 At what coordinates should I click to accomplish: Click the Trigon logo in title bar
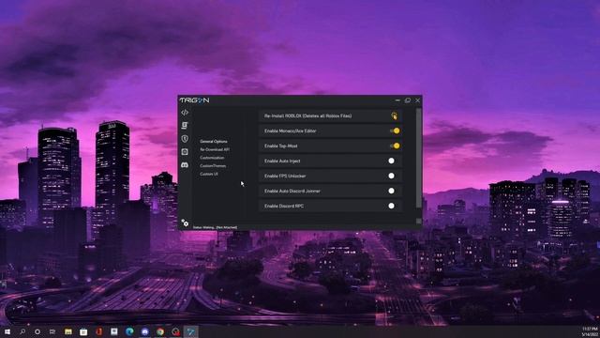pos(194,100)
